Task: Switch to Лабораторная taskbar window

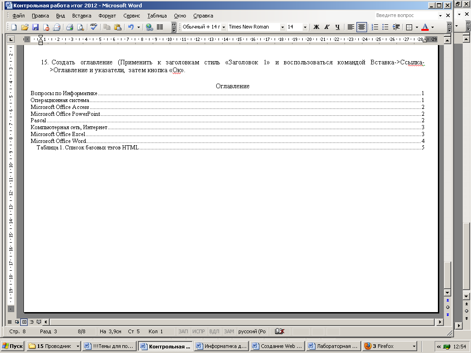Action: [x=333, y=346]
